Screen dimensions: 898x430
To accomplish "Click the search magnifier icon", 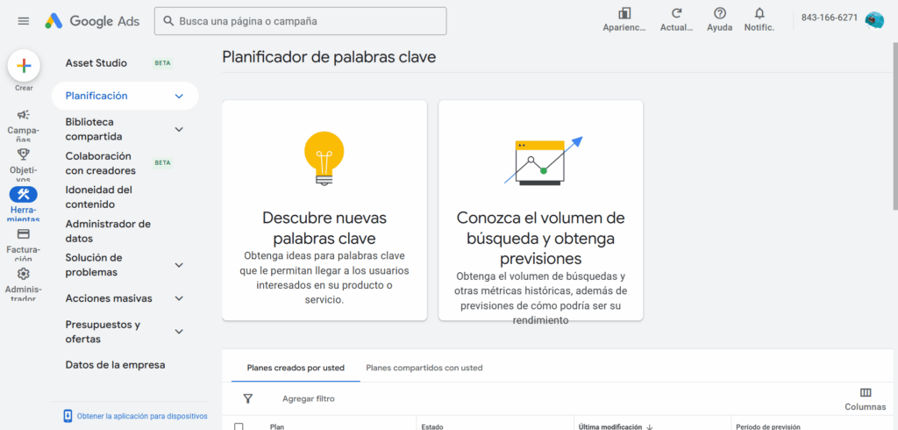I will pyautogui.click(x=167, y=21).
